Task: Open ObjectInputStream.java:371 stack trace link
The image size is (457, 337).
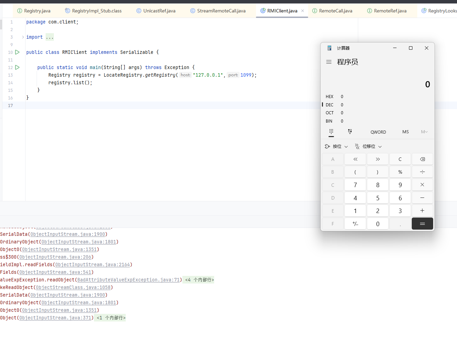Action: point(55,318)
